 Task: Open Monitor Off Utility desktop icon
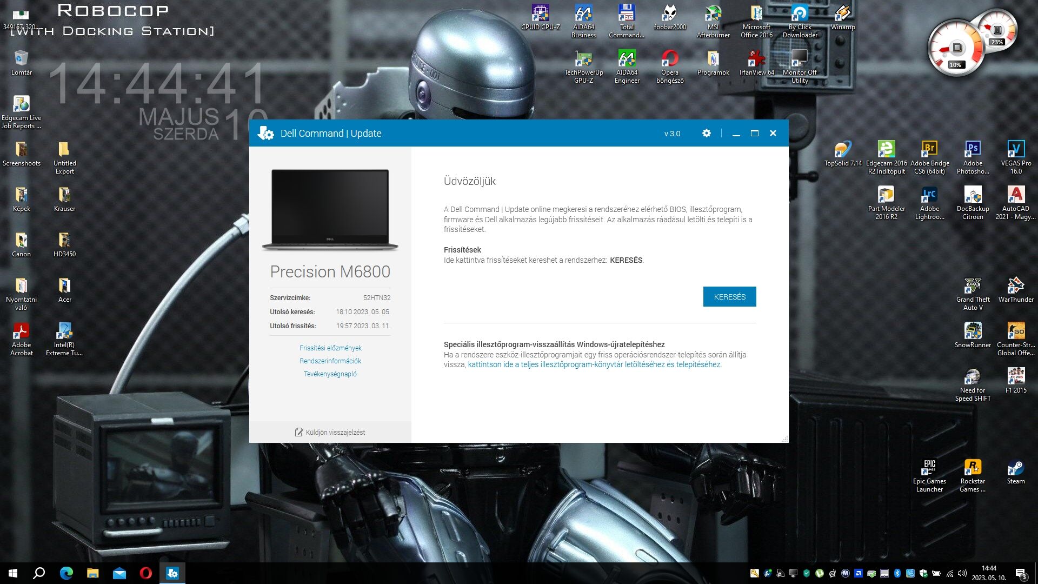[x=800, y=67]
